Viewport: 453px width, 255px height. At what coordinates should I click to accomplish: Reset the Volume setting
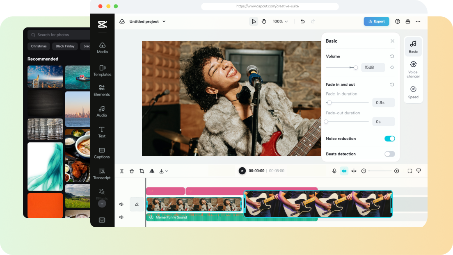(x=392, y=56)
